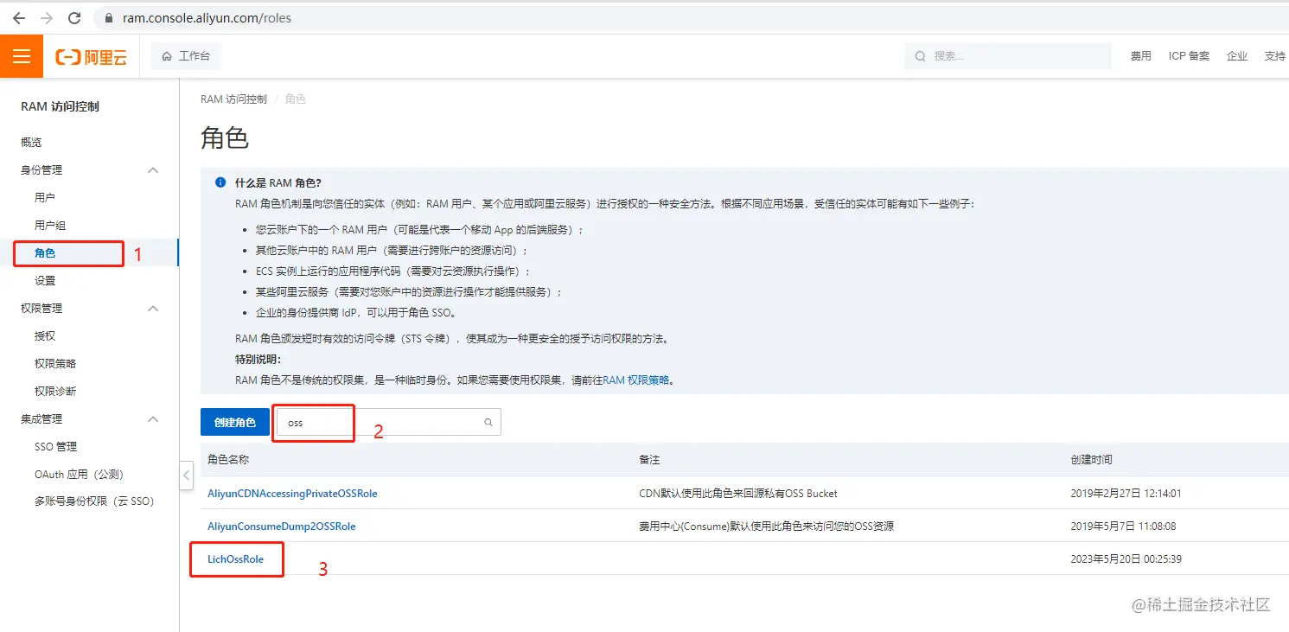The width and height of the screenshot is (1289, 632).
Task: Click the site lock icon in address bar
Action: click(109, 17)
